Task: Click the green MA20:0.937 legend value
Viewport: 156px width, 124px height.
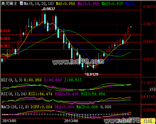Action: pos(112,4)
